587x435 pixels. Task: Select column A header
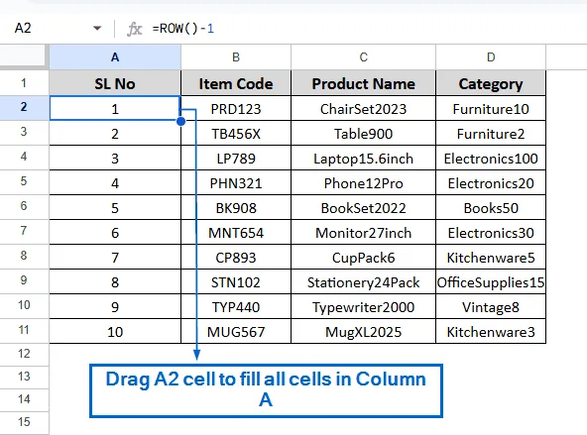coord(115,57)
